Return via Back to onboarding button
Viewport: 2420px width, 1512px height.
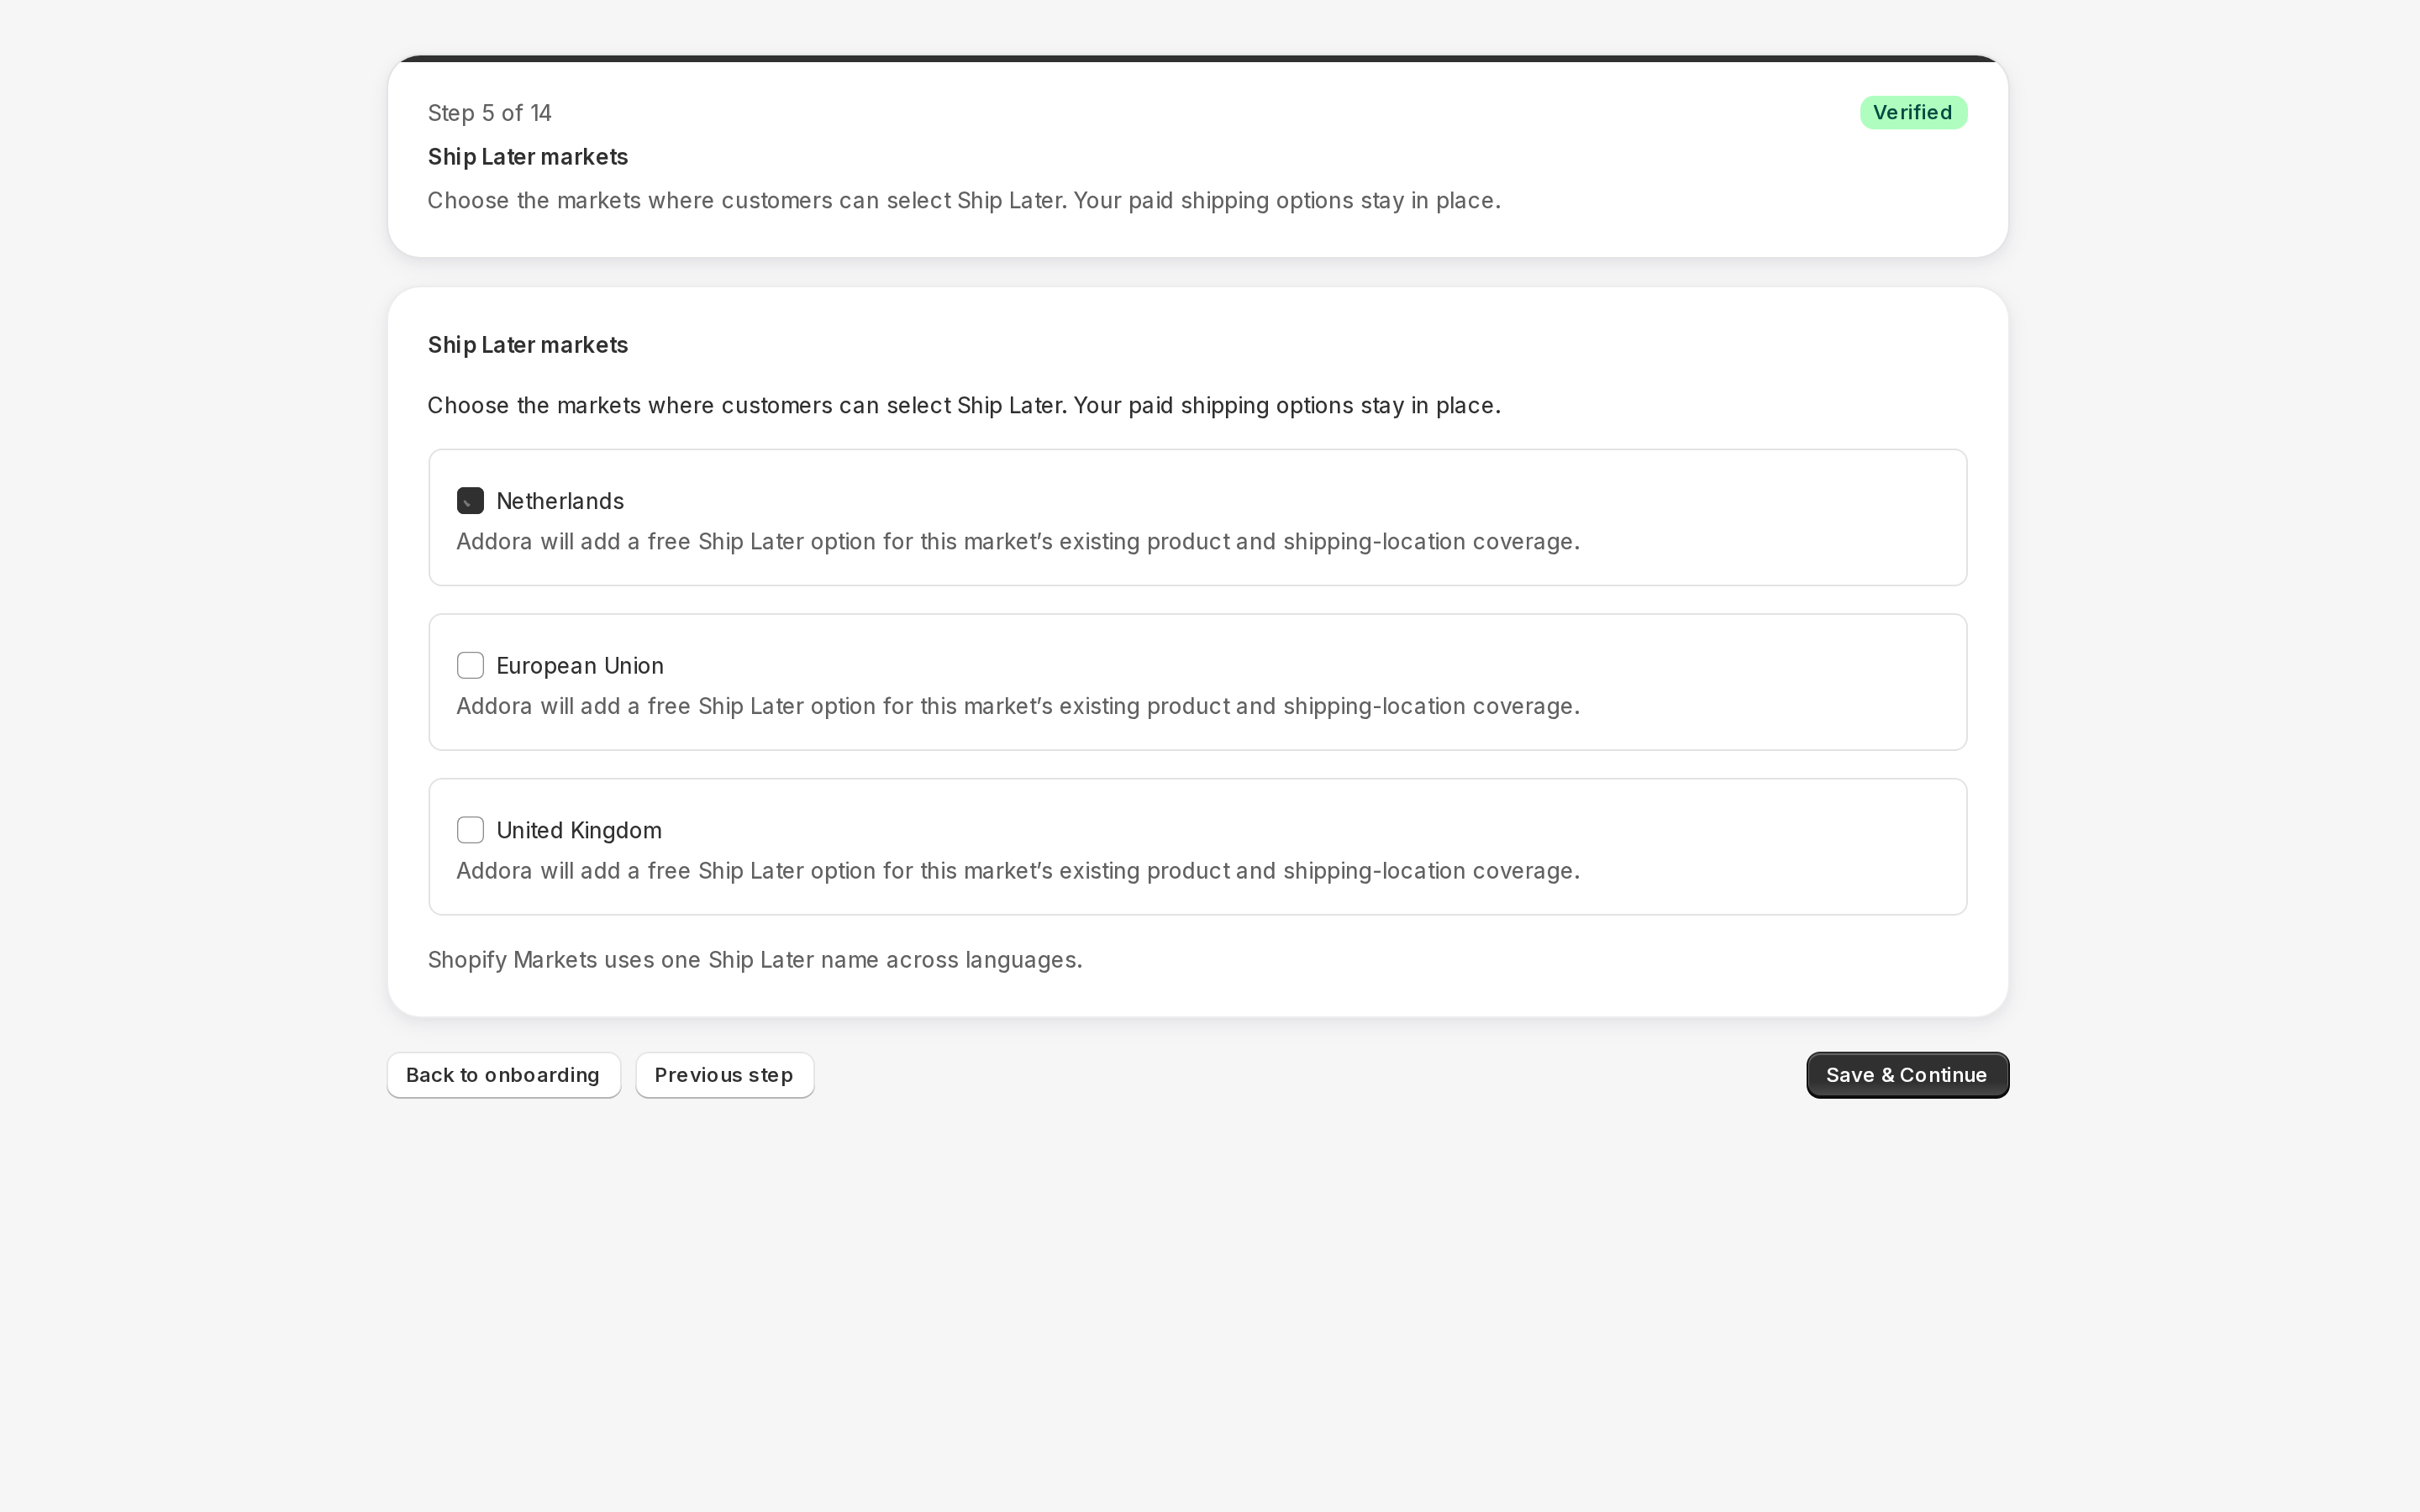(x=503, y=1075)
